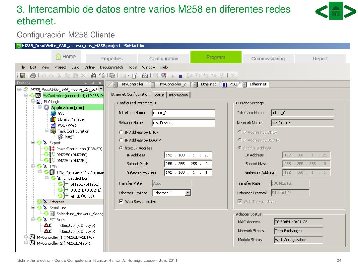The image size is (358, 268).
Task: Click the Application gear icon in tree
Action: coord(46,107)
